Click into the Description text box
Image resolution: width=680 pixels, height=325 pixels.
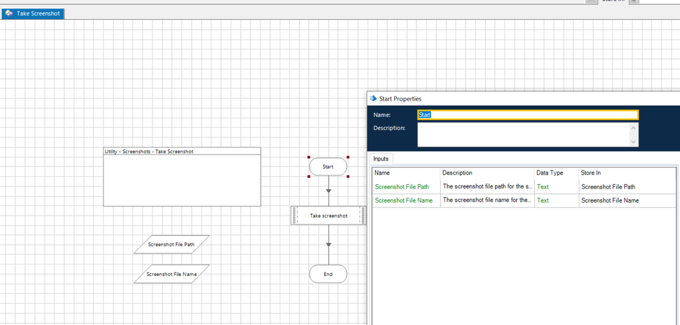[x=523, y=134]
